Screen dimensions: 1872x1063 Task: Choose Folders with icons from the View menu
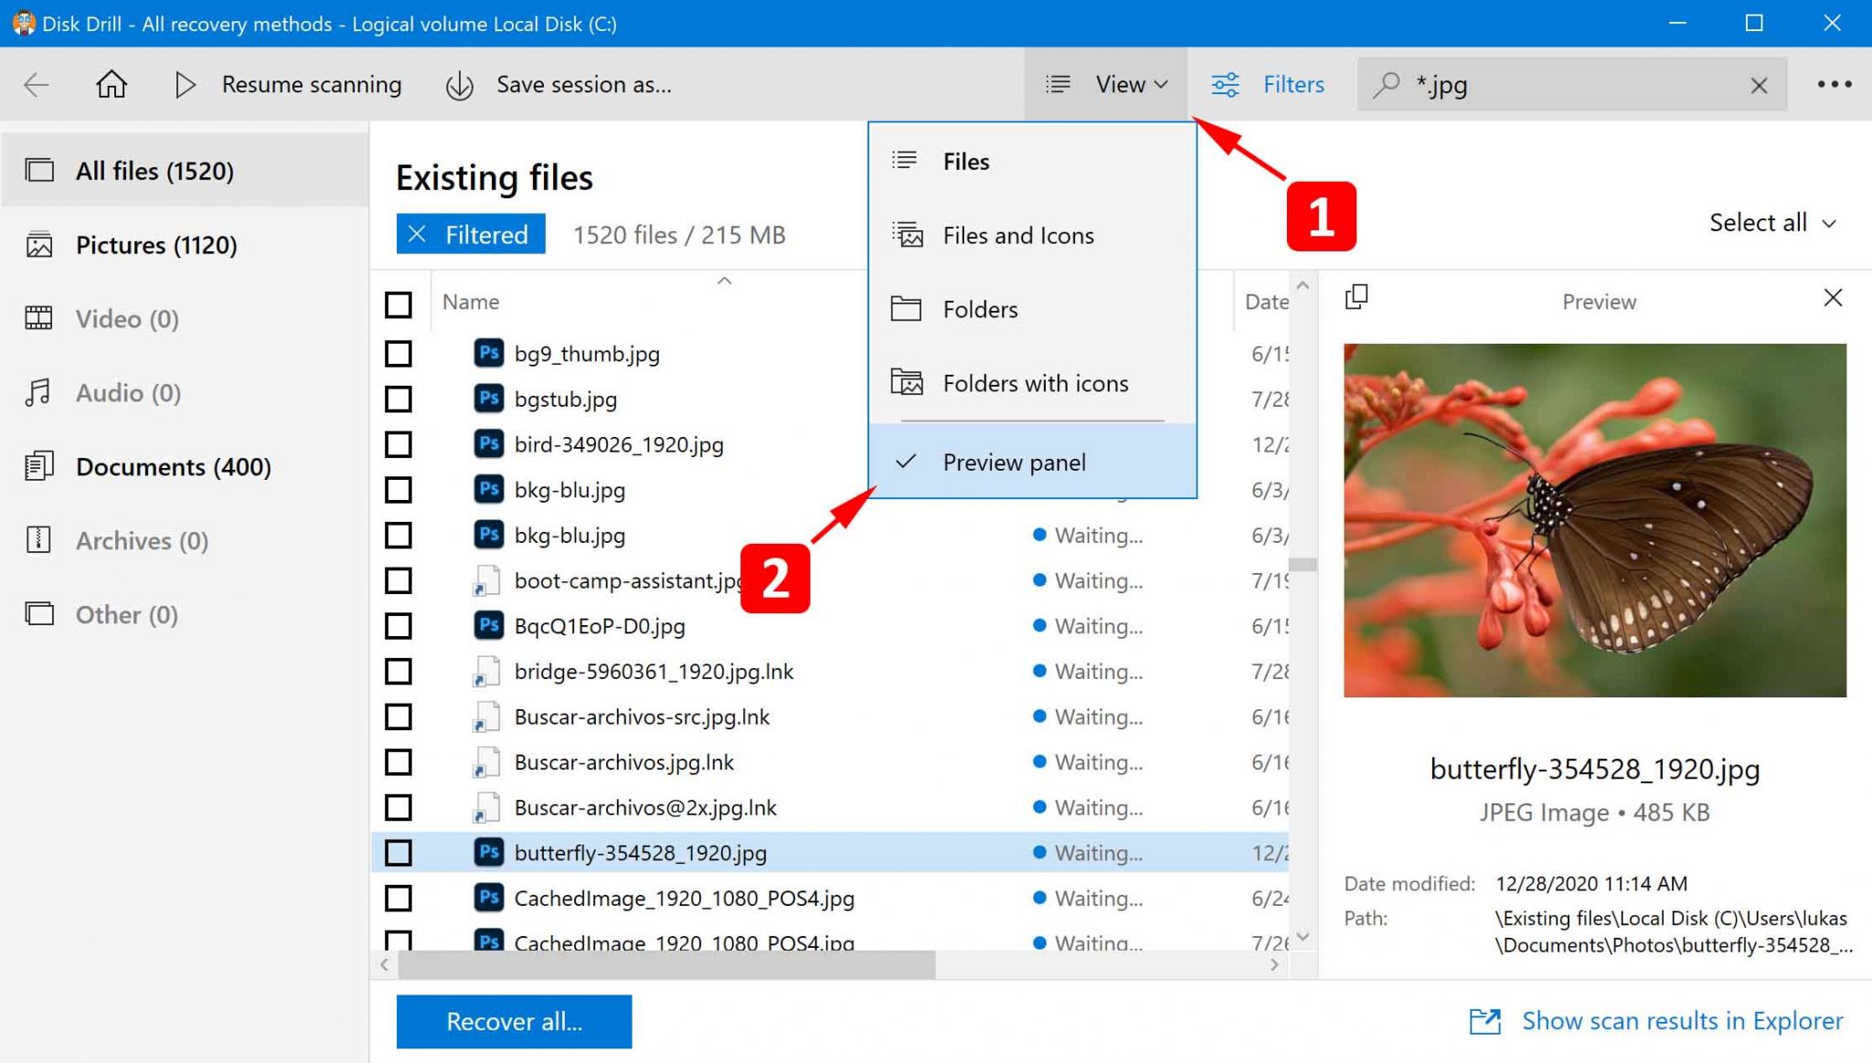1035,383
